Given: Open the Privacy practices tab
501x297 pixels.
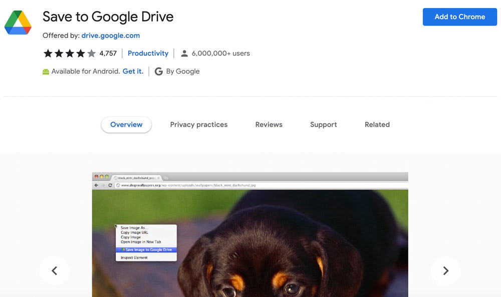Looking at the screenshot, I should tap(198, 124).
